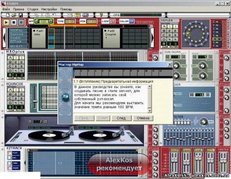Click the Scratch previous preset arrow
Screen dimensions: 231x179
point(30,122)
